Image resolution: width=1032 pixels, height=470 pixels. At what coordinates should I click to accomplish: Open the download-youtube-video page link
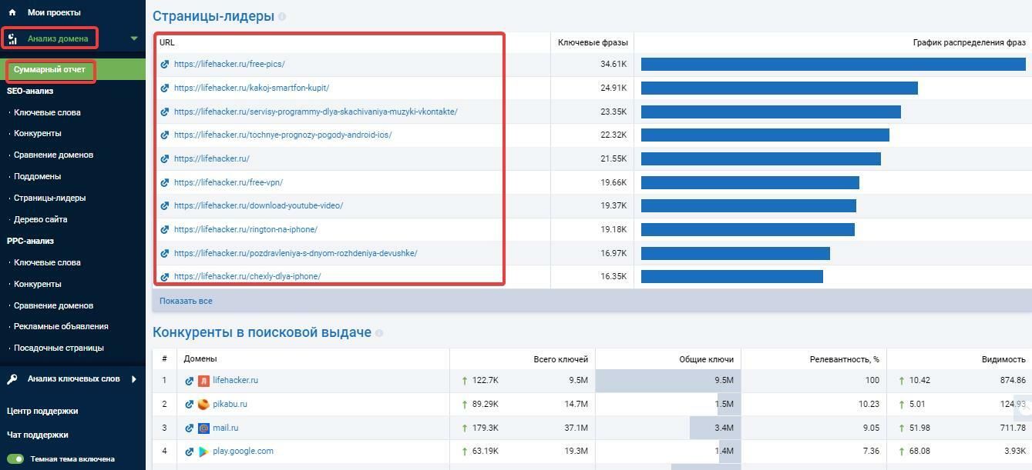point(258,206)
